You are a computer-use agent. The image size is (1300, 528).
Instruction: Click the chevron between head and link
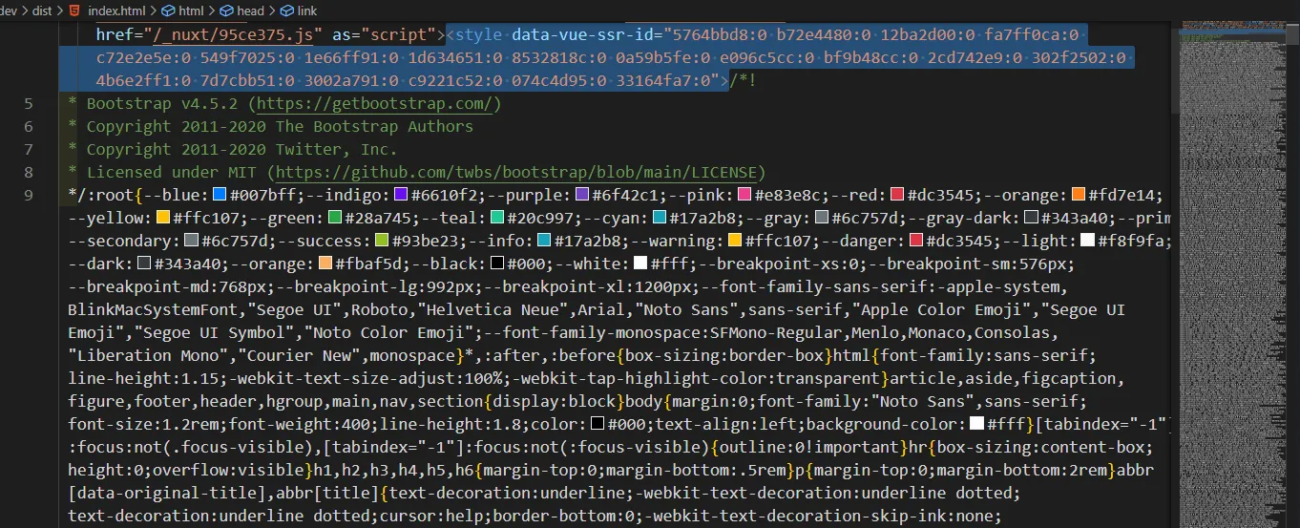tap(273, 11)
